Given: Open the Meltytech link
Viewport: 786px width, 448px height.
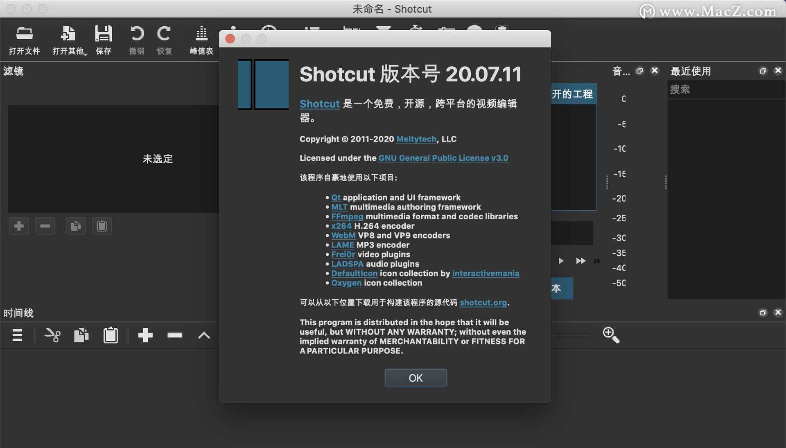Looking at the screenshot, I should coord(416,139).
